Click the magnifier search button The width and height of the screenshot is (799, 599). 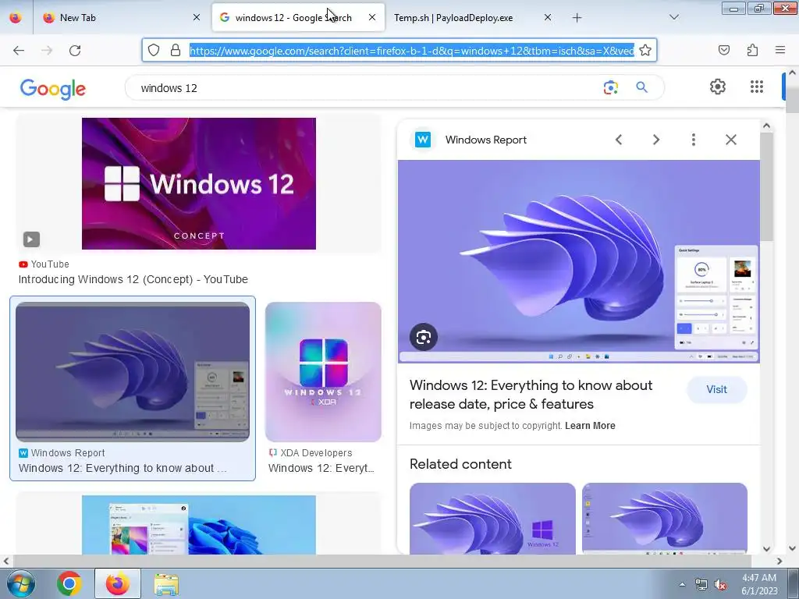pyautogui.click(x=641, y=87)
